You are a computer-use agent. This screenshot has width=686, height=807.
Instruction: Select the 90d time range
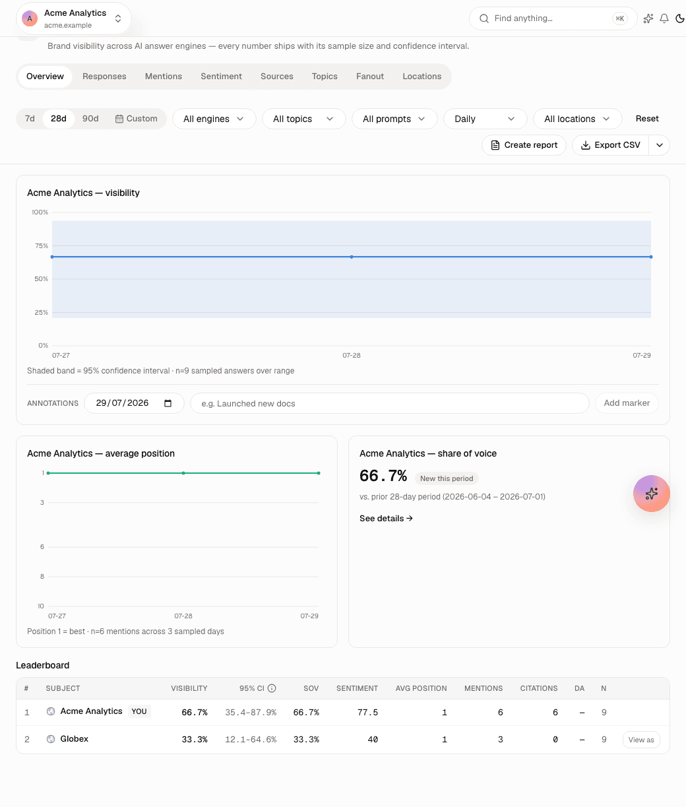point(90,119)
